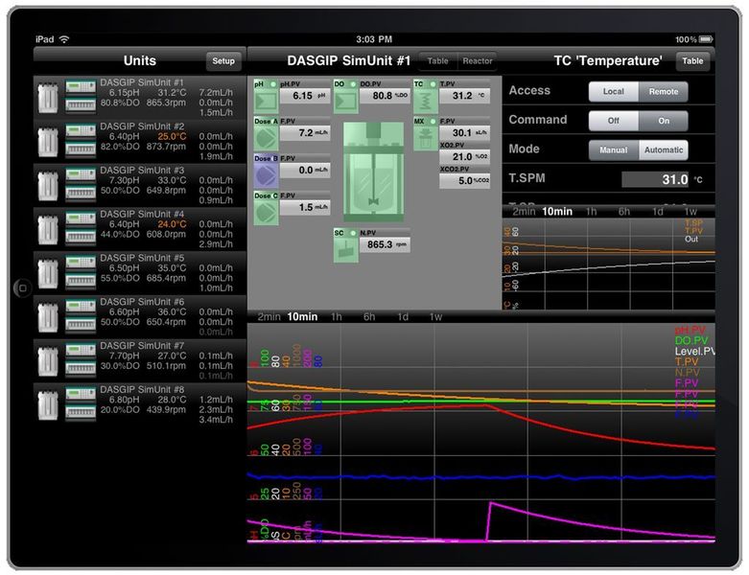749x575 pixels.
Task: Open Table in the TC Temperature panel
Action: coord(692,61)
